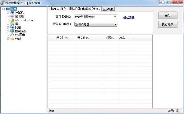Switch to the 更多功能 tab
The image size is (184, 114).
108,9
